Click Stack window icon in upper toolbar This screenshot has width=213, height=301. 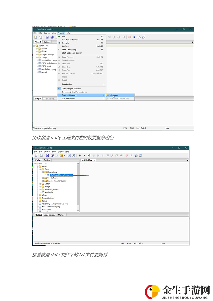click(x=139, y=37)
